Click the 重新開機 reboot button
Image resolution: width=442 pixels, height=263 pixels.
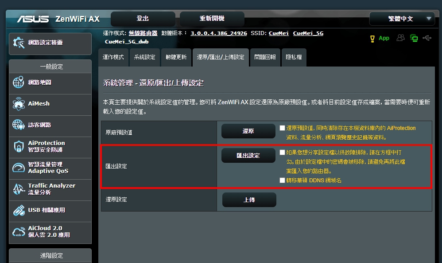[212, 19]
